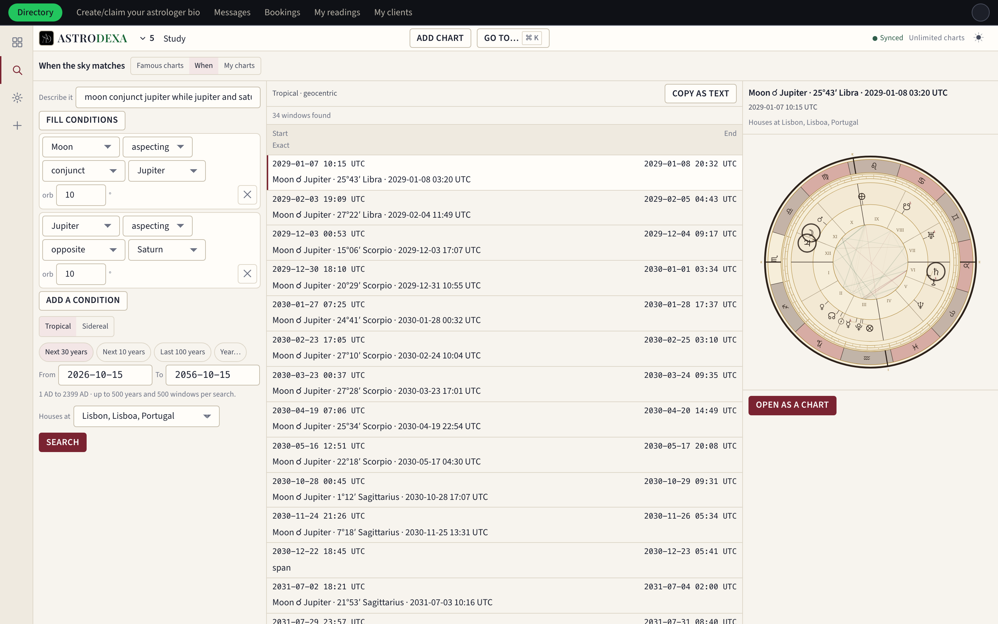998x624 pixels.
Task: Click the plus icon in the sidebar
Action: click(x=17, y=125)
